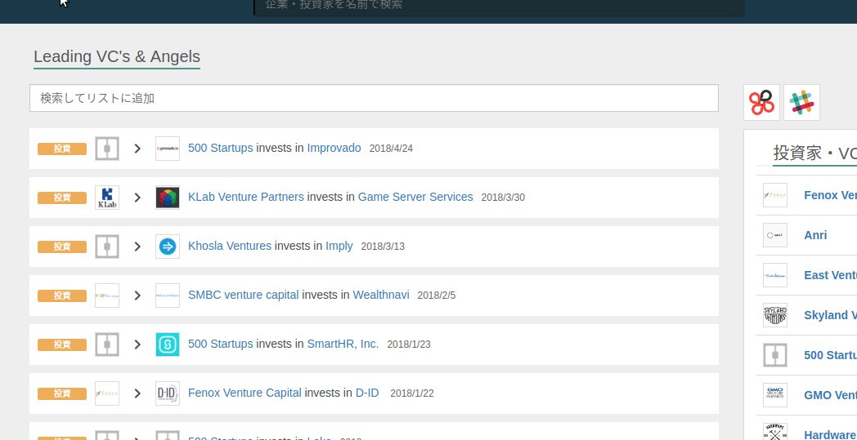Screen dimensions: 857x440
Task: Open 500 Startups link in sidebar
Action: [830, 355]
